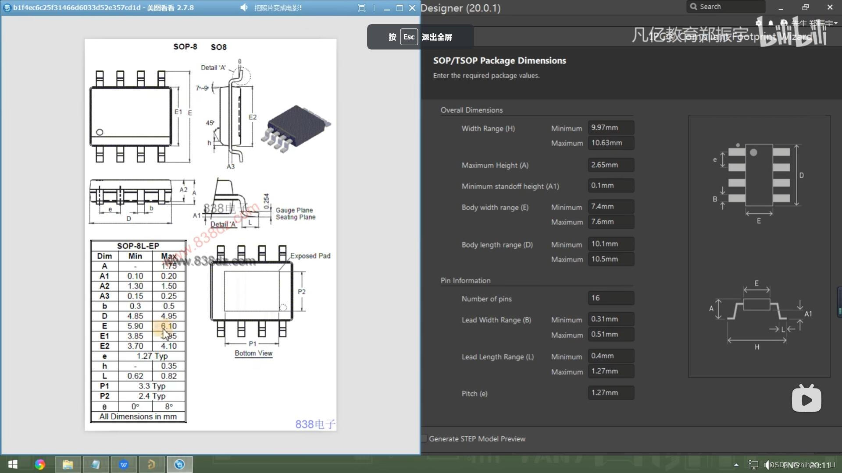The width and height of the screenshot is (842, 473).
Task: Click the Number of pins field
Action: (x=610, y=298)
